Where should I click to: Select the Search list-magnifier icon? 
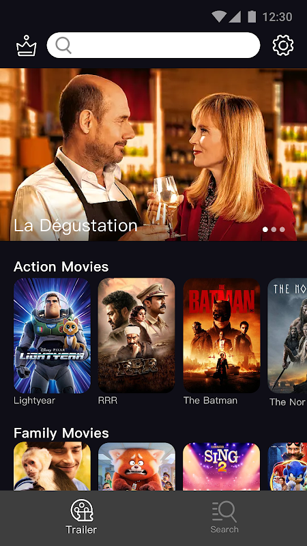[224, 511]
